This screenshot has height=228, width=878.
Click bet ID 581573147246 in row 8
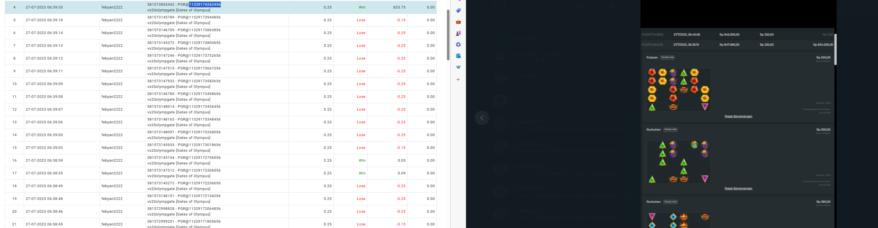click(161, 56)
